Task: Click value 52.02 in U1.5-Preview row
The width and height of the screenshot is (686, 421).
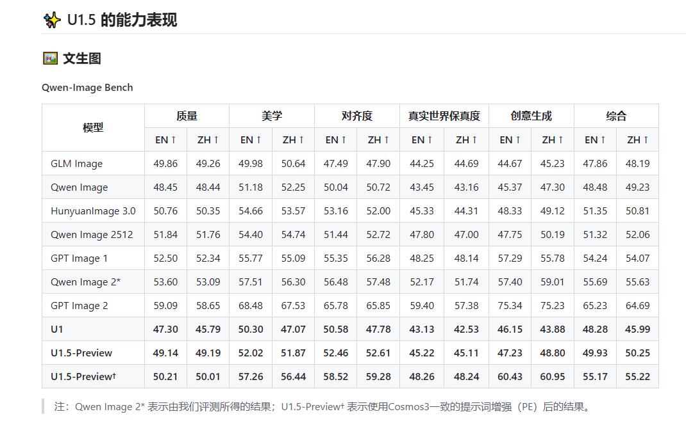Action: pyautogui.click(x=251, y=353)
